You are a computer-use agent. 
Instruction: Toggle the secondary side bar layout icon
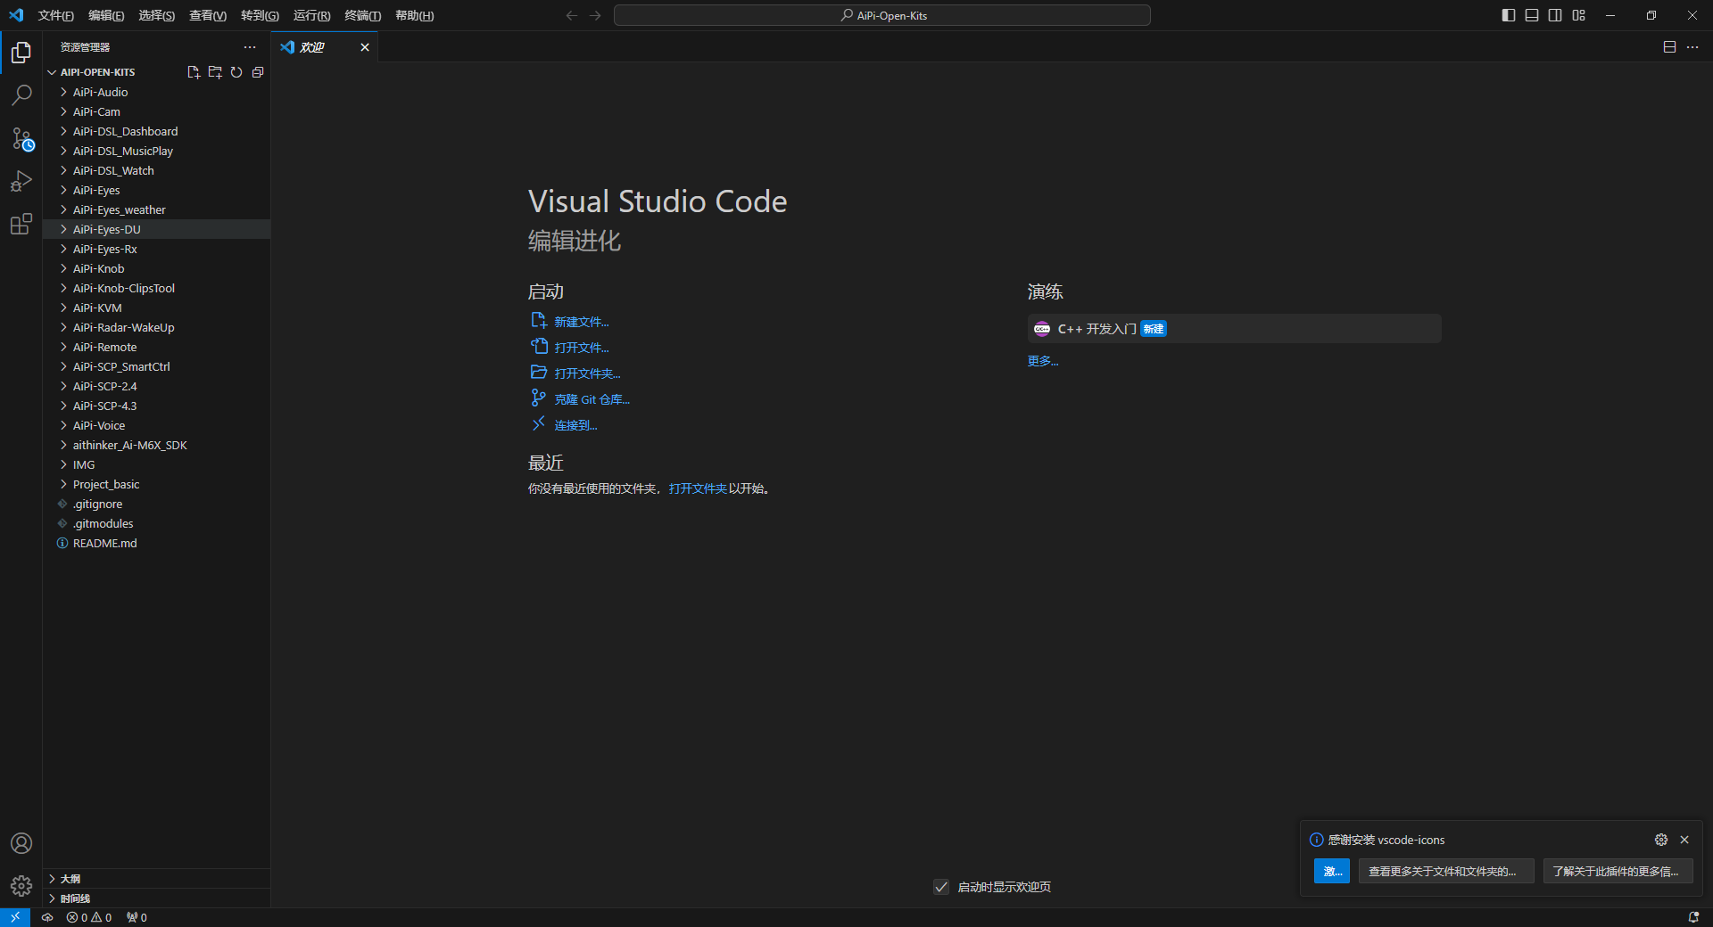point(1555,15)
